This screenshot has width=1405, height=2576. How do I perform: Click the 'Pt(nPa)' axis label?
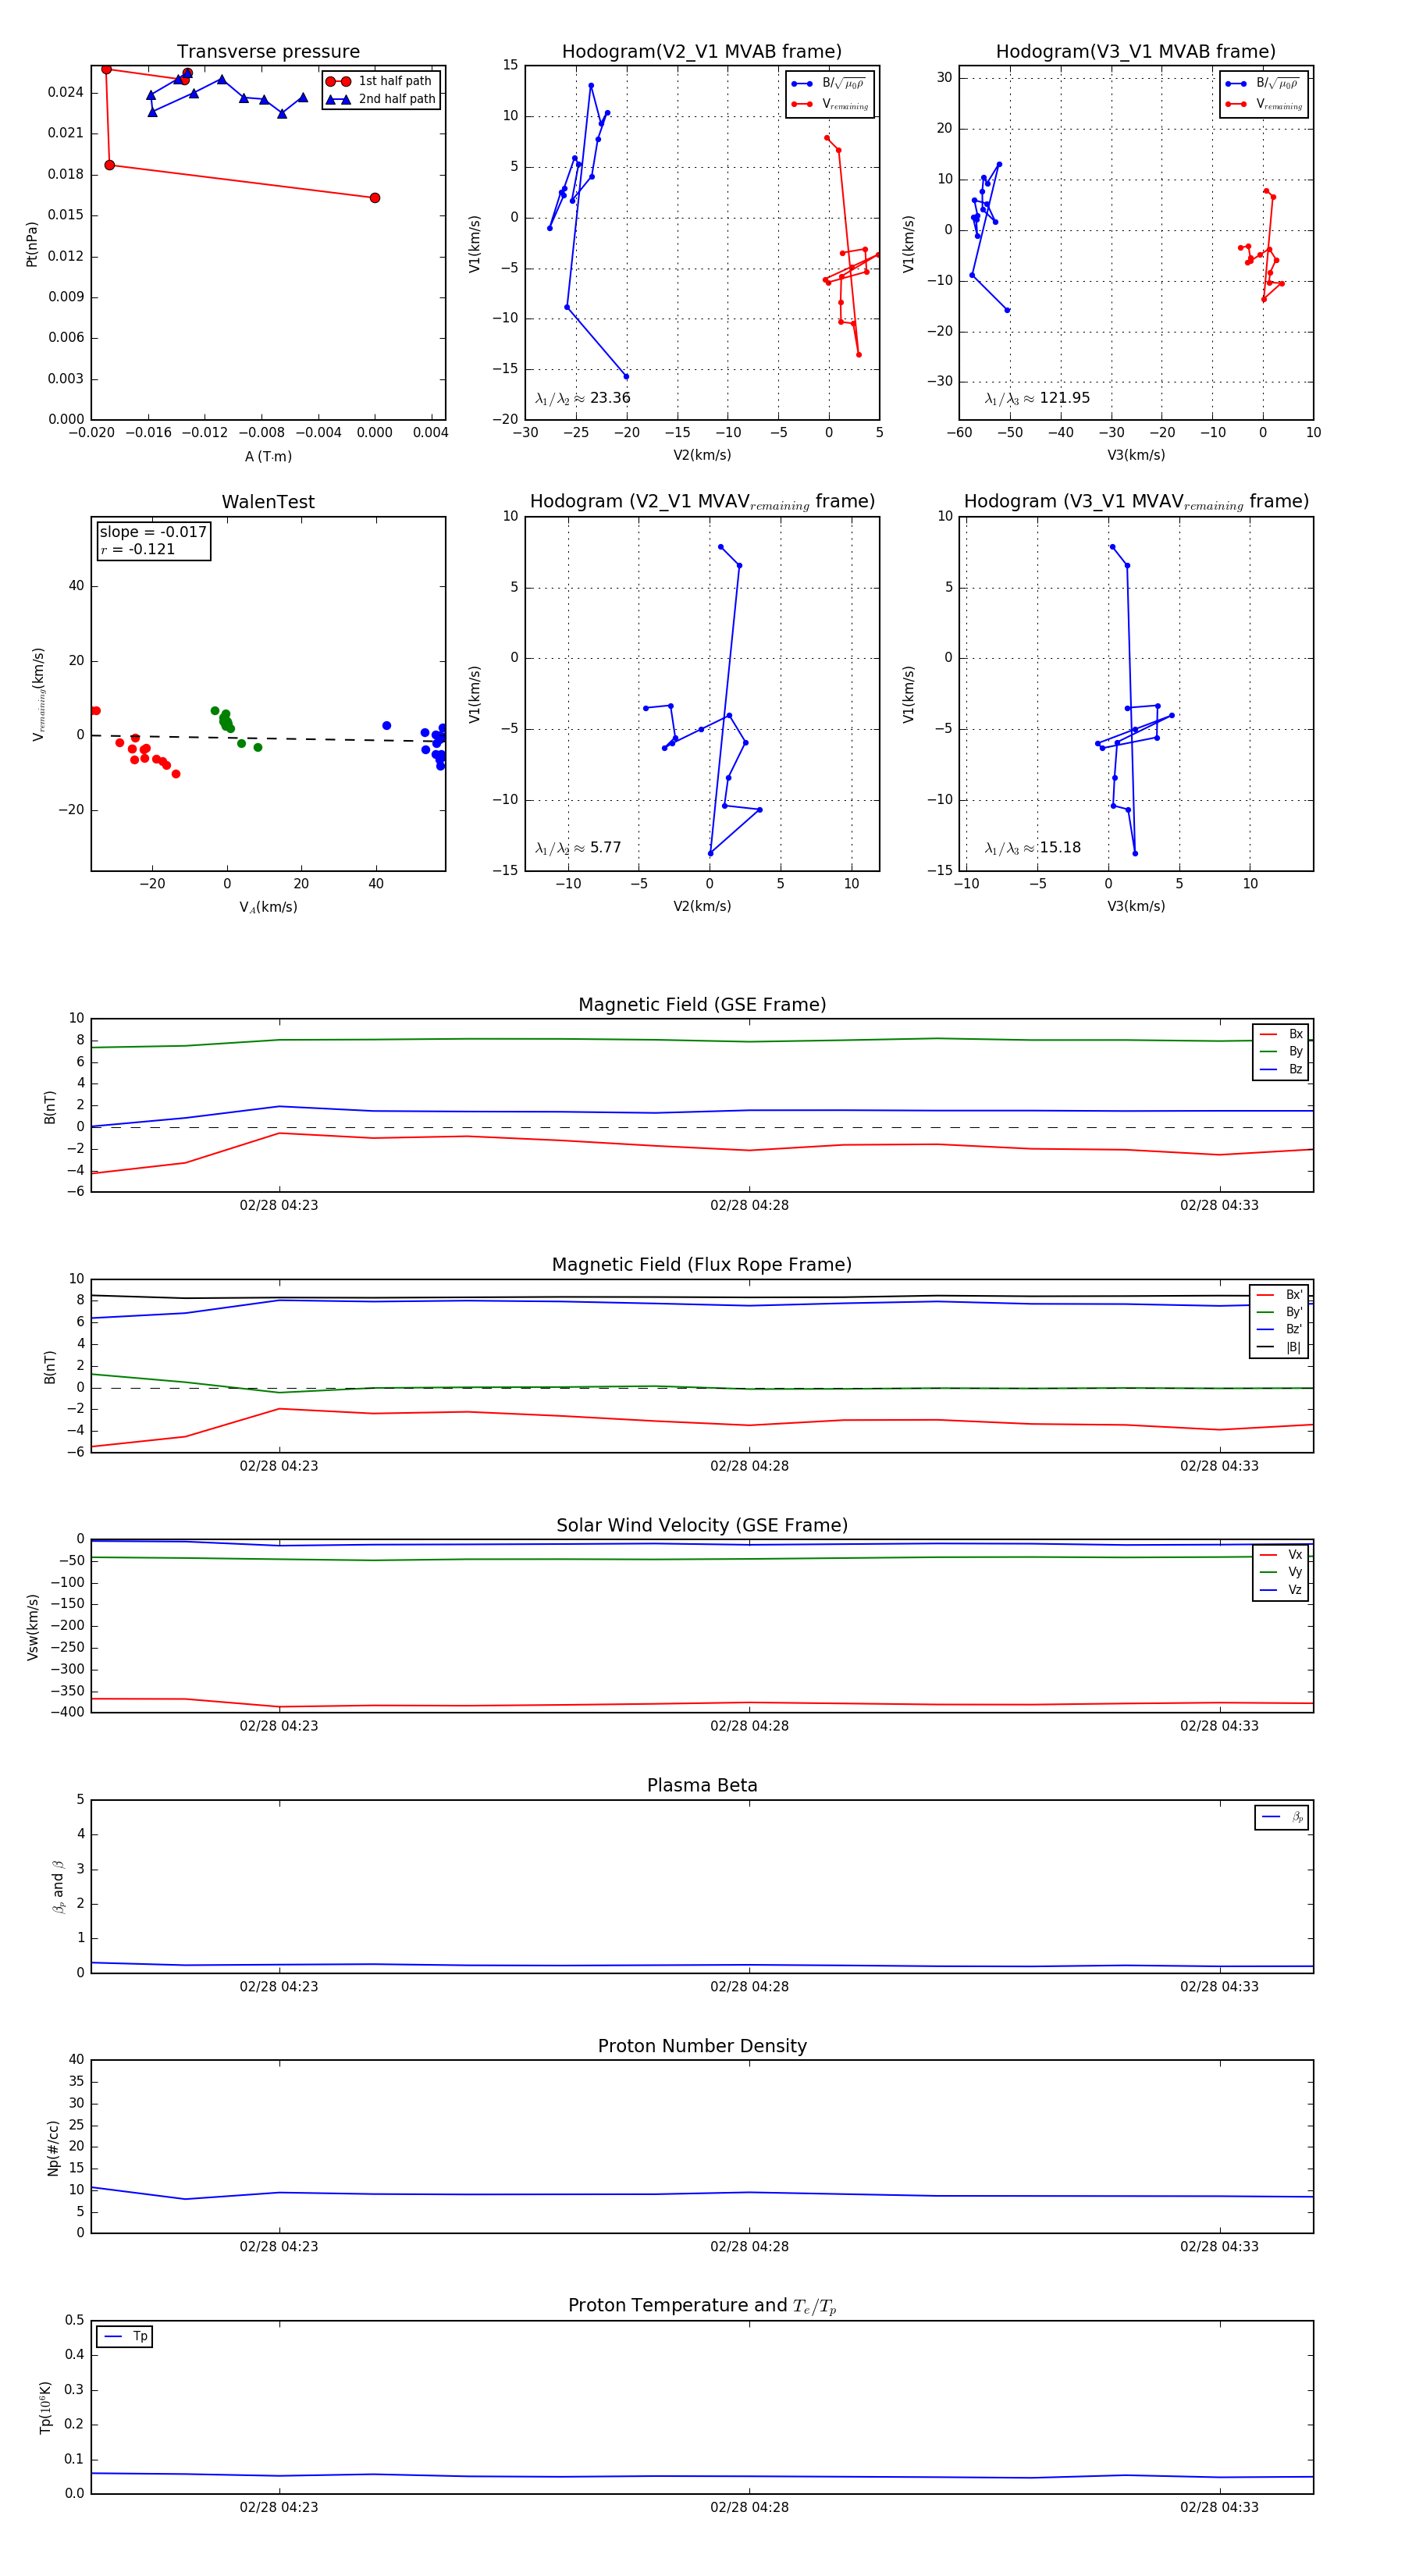tap(32, 244)
